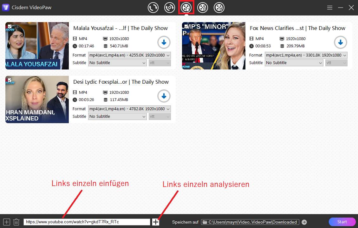Click the highlighted video downloader reel icon
The height and width of the screenshot is (228, 358).
click(186, 8)
